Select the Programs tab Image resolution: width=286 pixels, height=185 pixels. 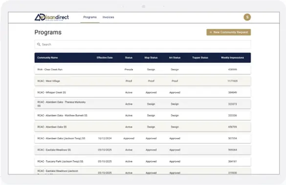tap(90, 17)
